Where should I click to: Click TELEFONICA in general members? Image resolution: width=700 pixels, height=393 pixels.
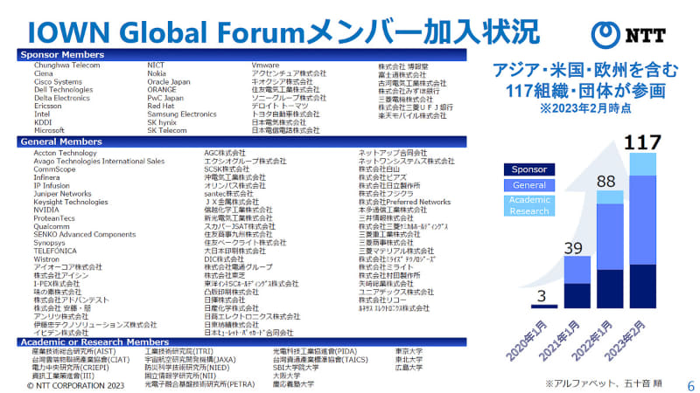(55, 251)
